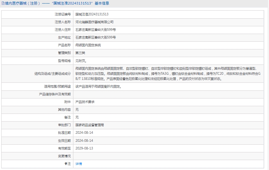The image size is (269, 170).
Task: Click the 第三类 management category value
Action: pos(80,53)
